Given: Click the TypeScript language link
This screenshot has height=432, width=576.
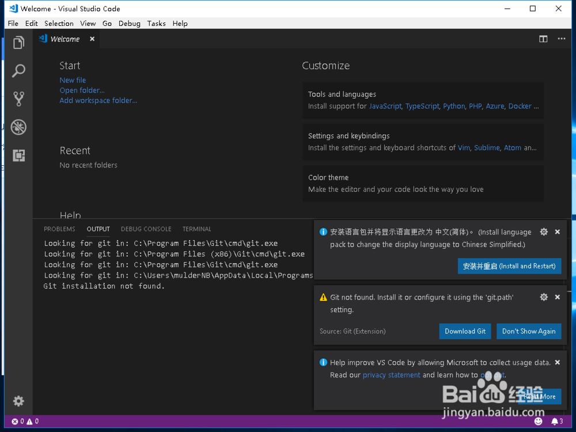Looking at the screenshot, I should pos(422,106).
